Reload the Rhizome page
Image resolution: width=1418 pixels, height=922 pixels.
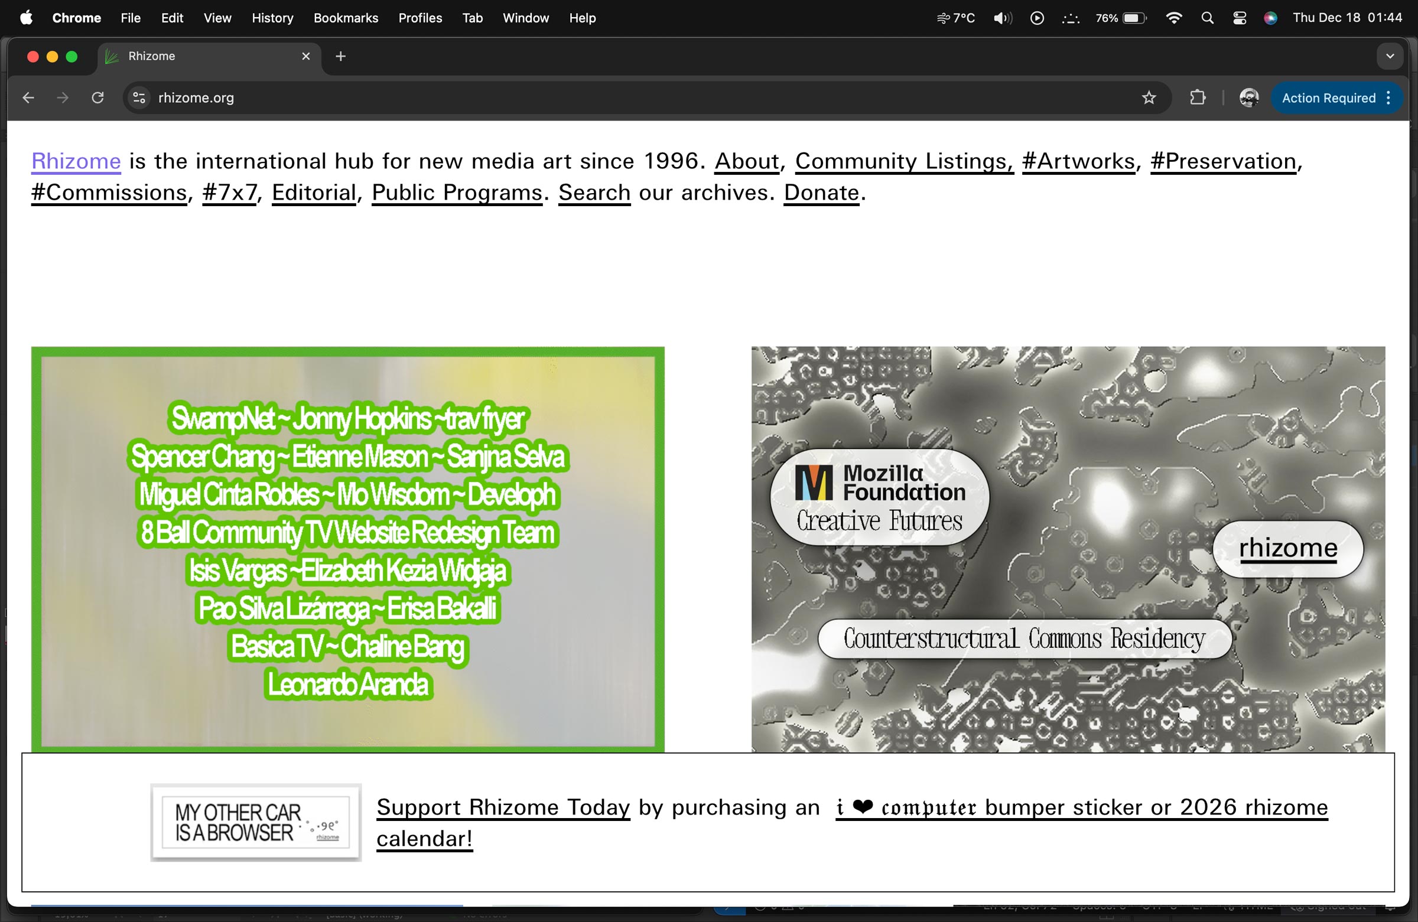[x=97, y=97]
